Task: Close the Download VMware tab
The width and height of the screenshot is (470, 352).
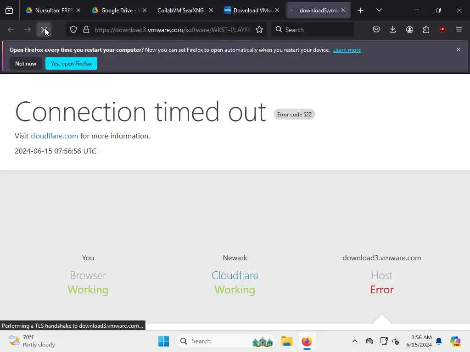Action: 277,10
